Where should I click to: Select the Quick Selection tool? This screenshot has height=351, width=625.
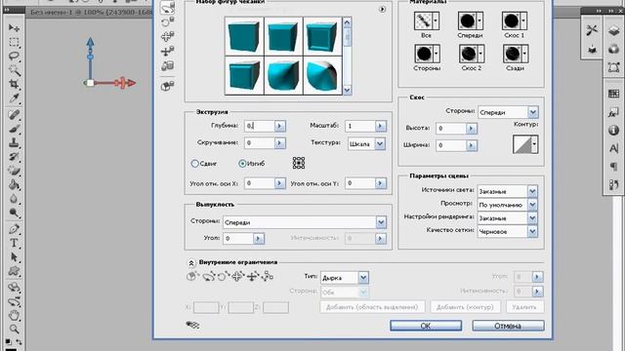click(x=14, y=69)
